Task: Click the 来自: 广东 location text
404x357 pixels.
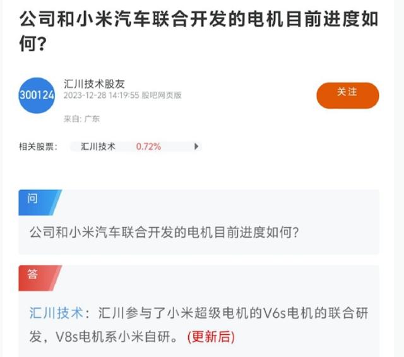Action: pyautogui.click(x=81, y=118)
